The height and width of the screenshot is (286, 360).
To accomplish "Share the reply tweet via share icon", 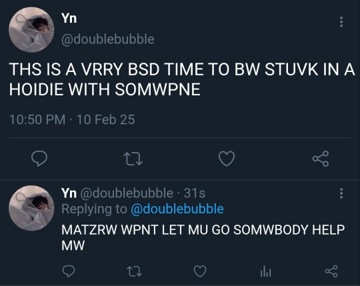I will point(331,271).
